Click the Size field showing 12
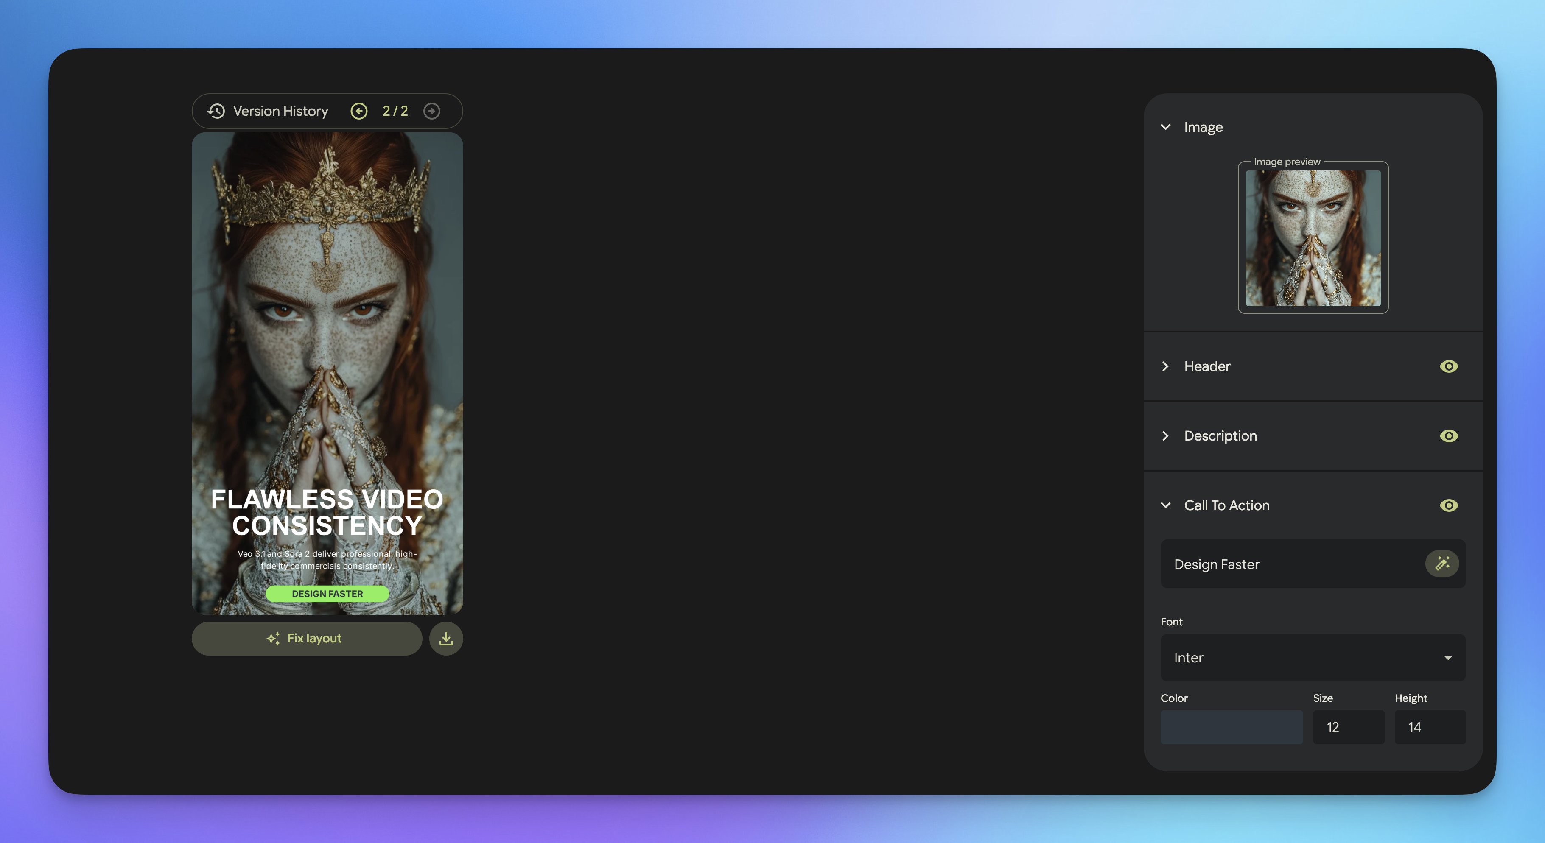Screen dimensions: 1545x843 (x=1348, y=727)
